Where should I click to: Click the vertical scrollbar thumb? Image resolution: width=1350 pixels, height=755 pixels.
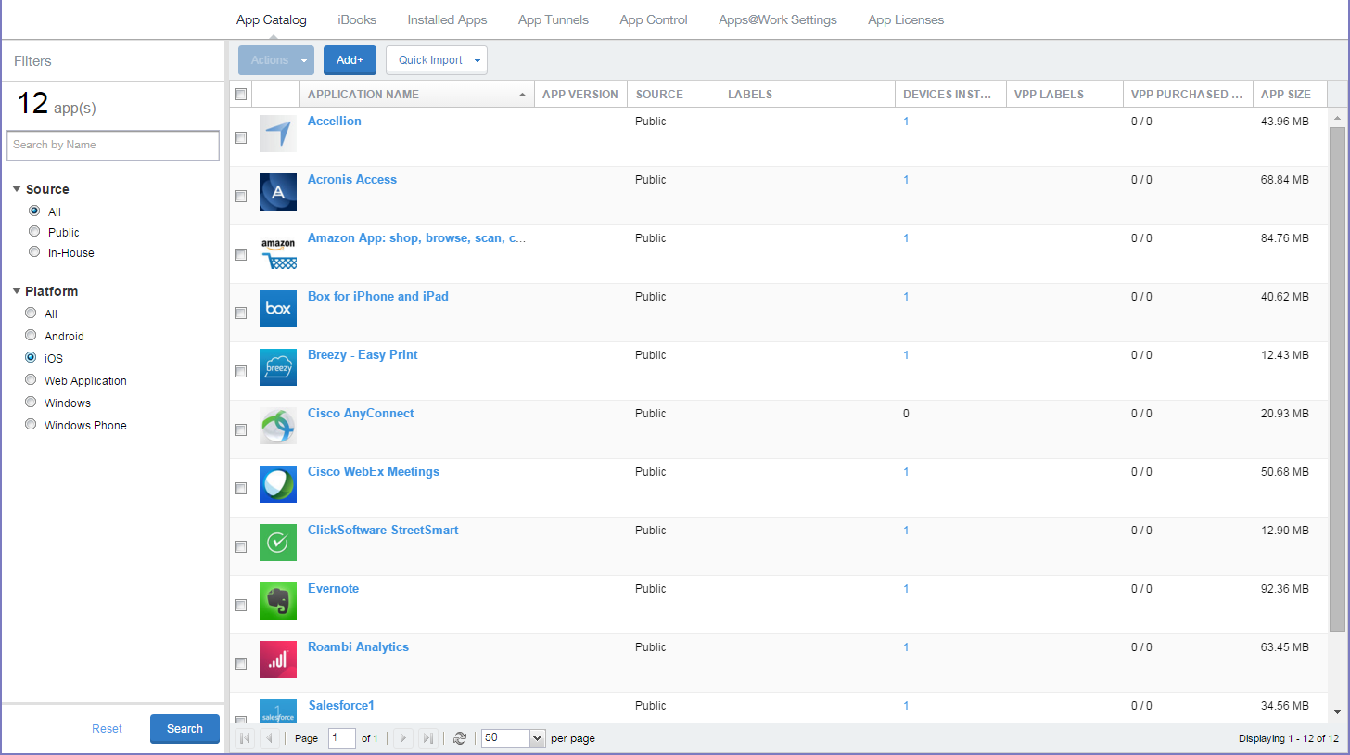(x=1336, y=378)
